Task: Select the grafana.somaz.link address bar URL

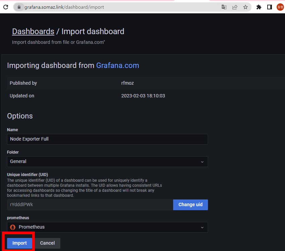Action: 64,7
